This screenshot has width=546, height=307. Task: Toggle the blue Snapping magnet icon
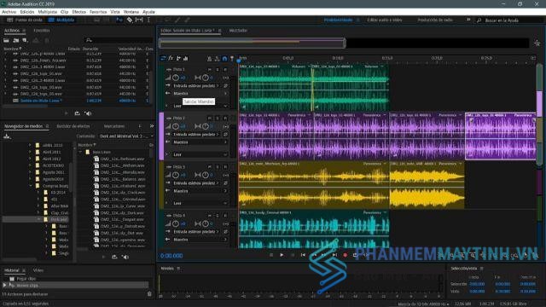pos(224,59)
